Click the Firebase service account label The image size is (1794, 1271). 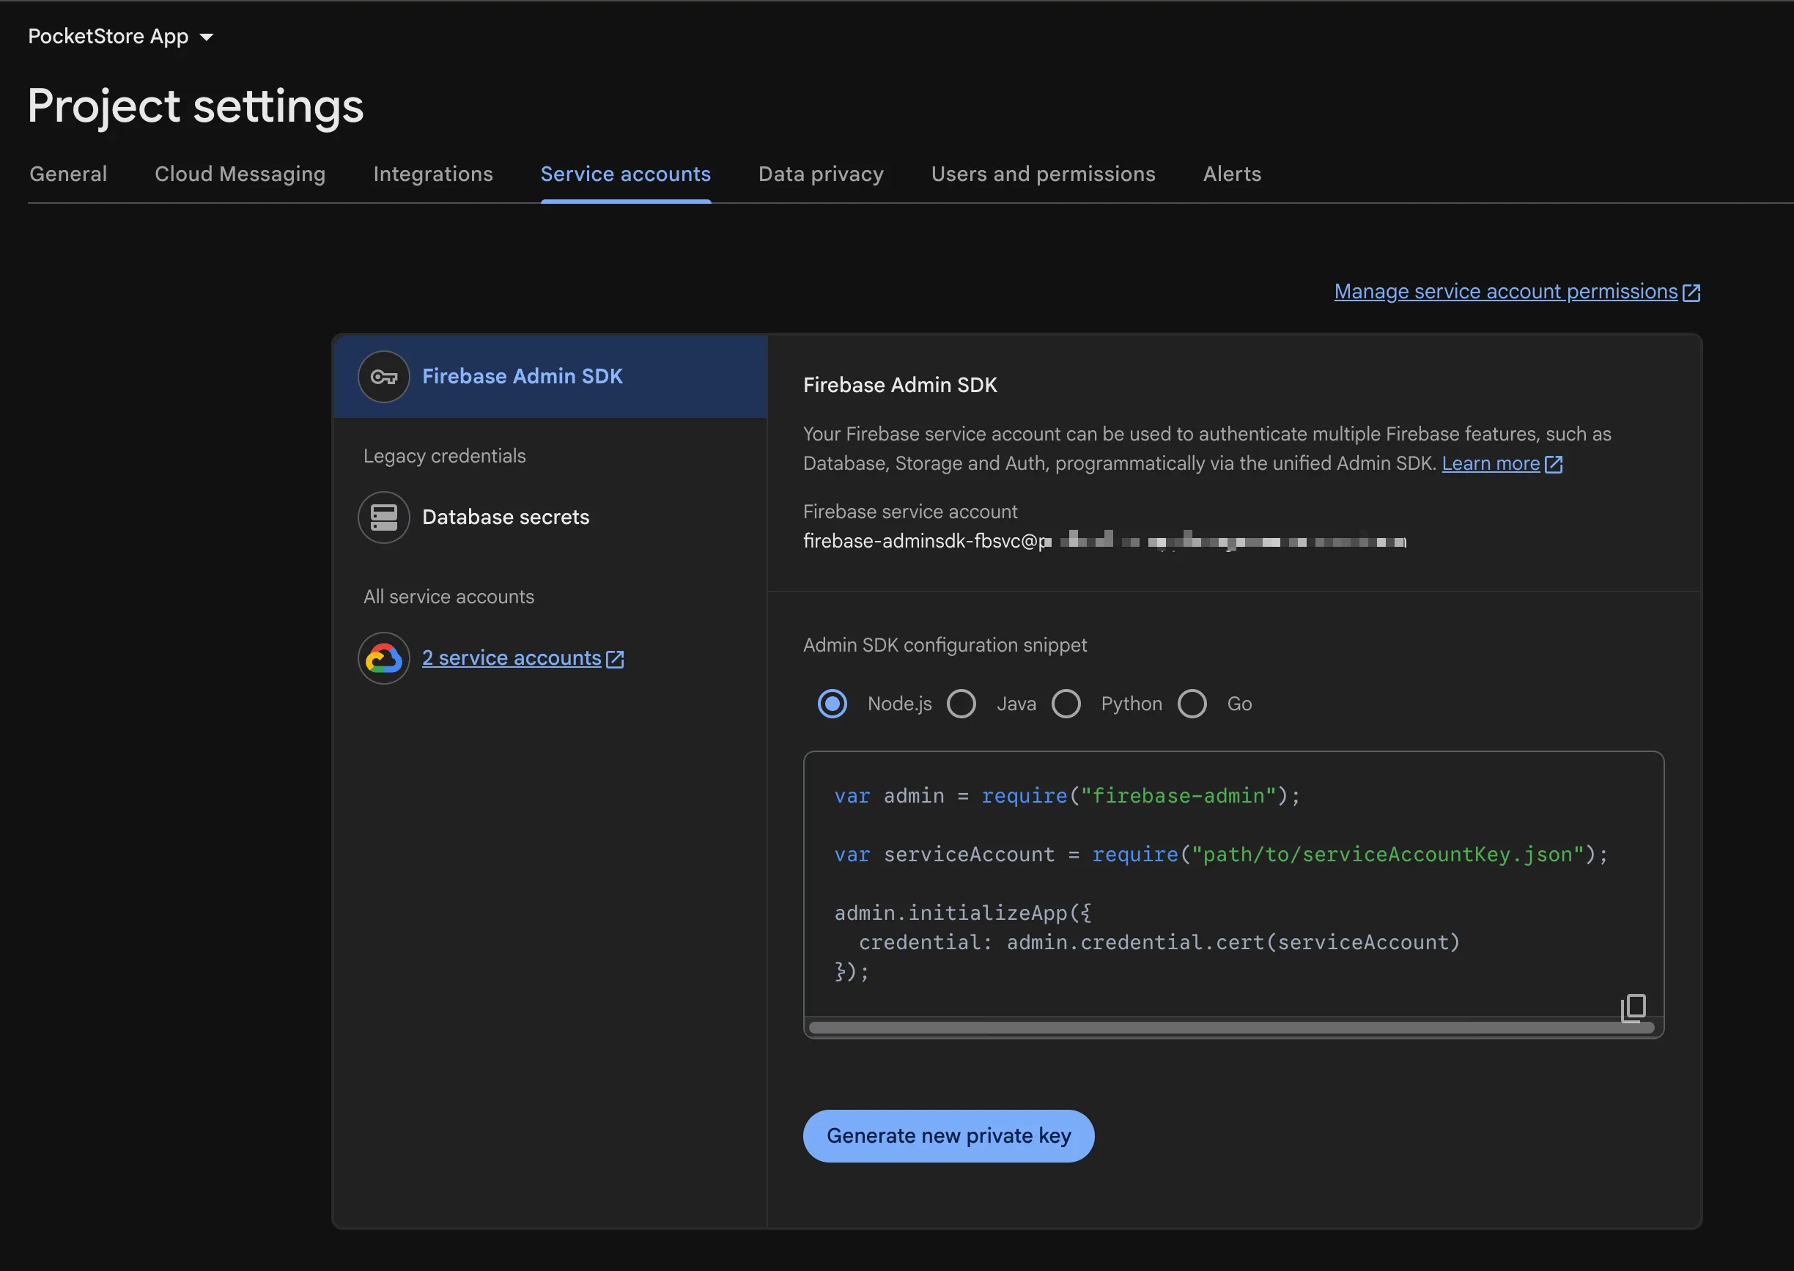[x=910, y=512]
